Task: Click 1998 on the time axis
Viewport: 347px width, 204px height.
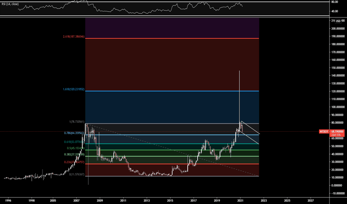Action: coord(32,200)
